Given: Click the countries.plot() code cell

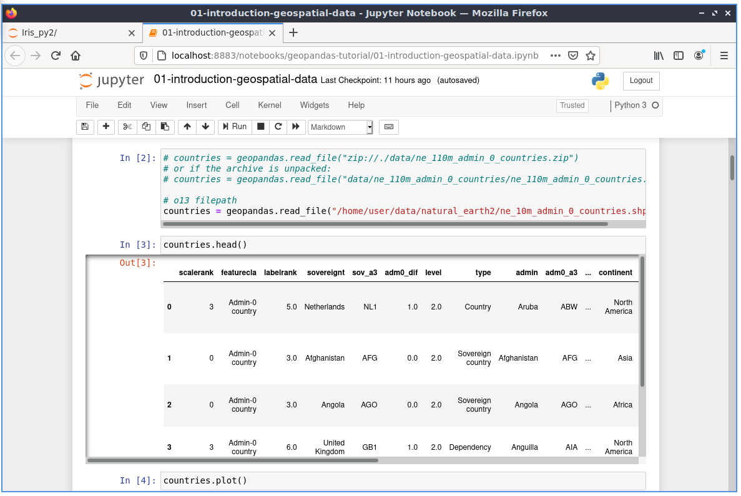Looking at the screenshot, I should click(x=405, y=482).
